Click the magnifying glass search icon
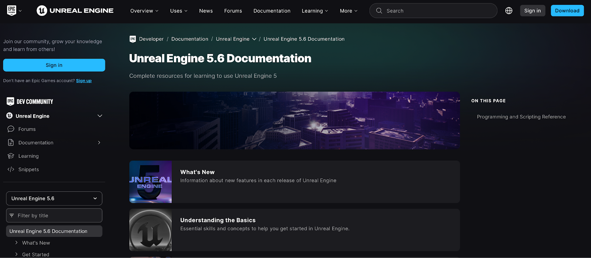 [379, 11]
